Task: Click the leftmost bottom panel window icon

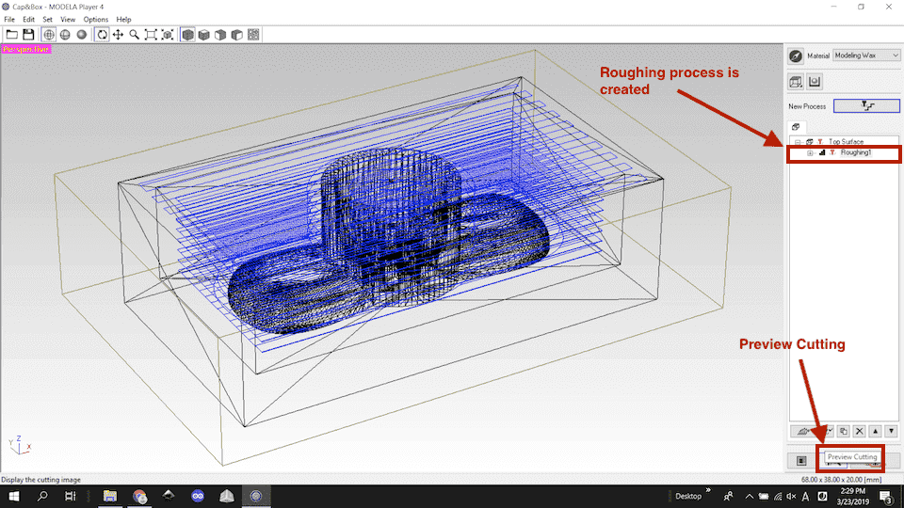Action: (801, 461)
